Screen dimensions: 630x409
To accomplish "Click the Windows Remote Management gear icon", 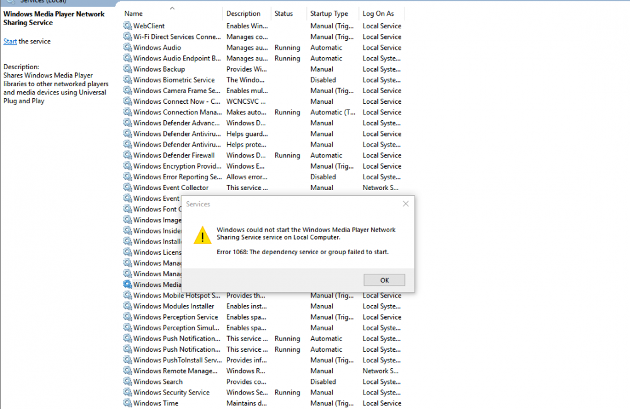I will coord(127,371).
